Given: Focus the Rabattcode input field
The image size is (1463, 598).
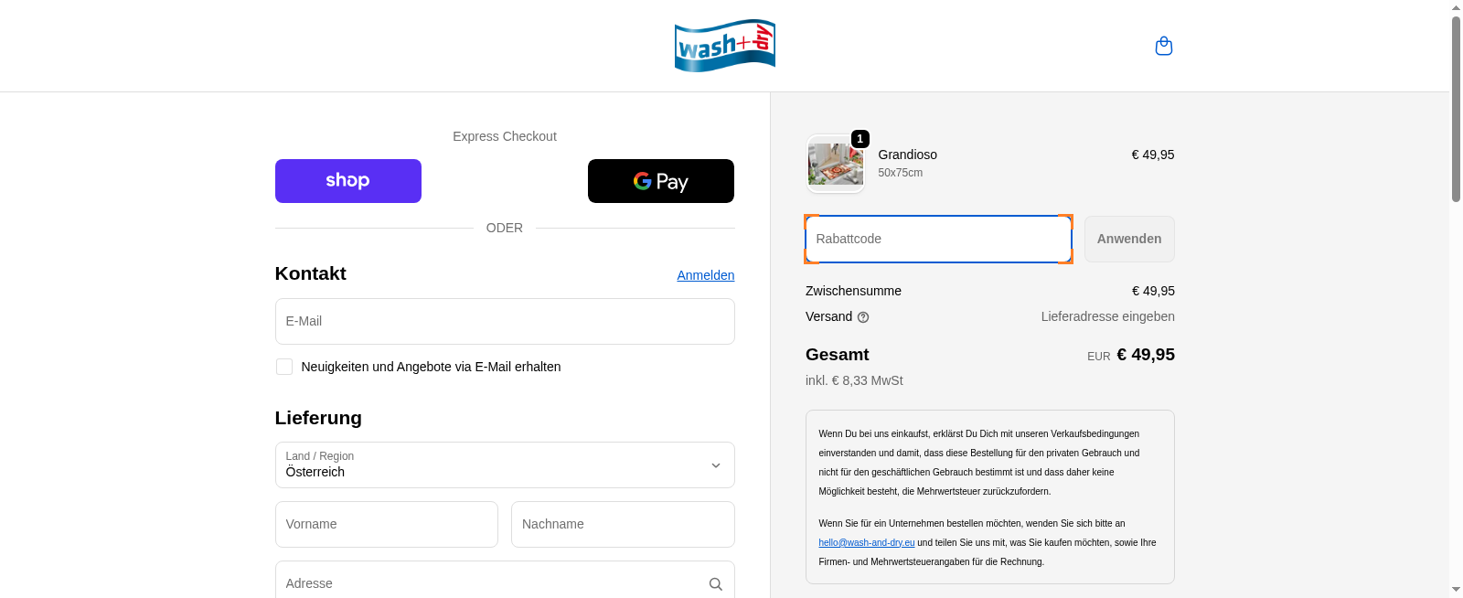Looking at the screenshot, I should [938, 239].
